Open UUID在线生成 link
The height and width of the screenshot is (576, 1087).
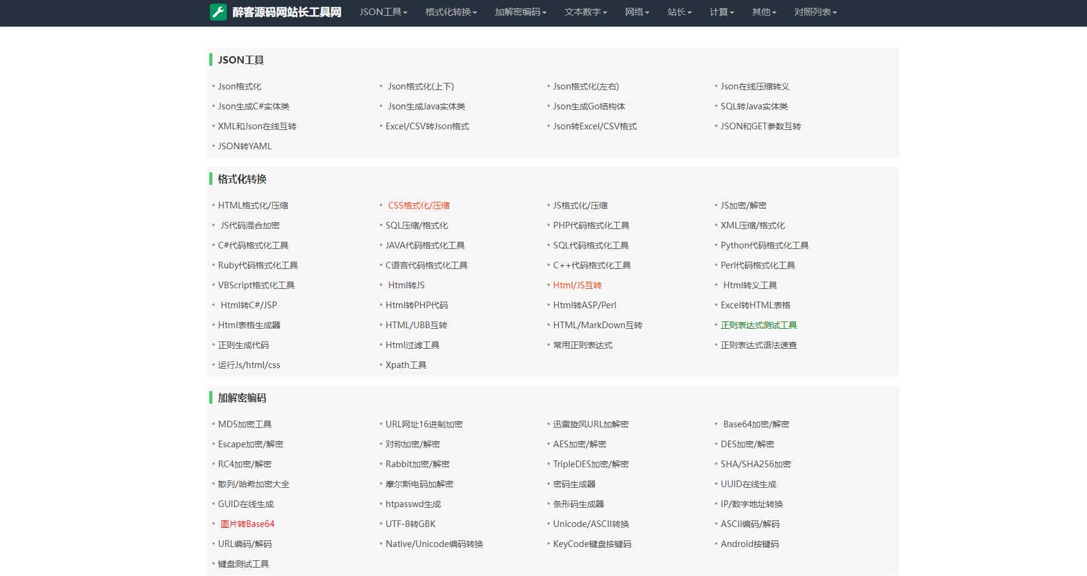(748, 484)
